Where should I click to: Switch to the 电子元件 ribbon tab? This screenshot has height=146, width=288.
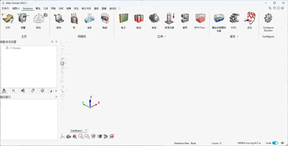[86, 9]
